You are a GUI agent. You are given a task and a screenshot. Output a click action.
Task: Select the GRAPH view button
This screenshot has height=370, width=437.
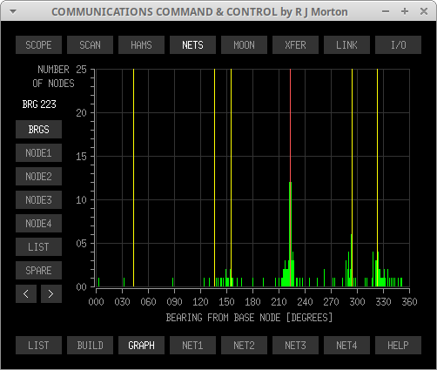point(141,346)
